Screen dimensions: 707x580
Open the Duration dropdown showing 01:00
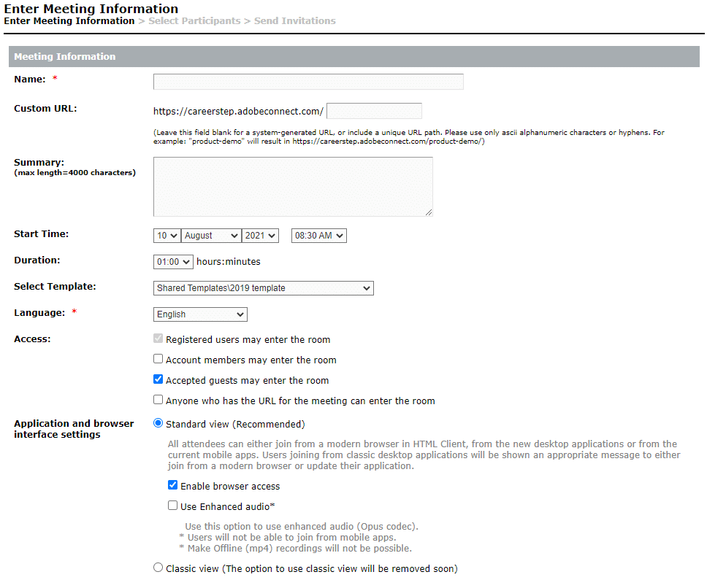tap(173, 262)
